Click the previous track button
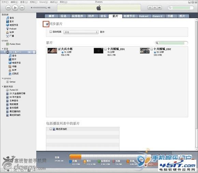Screen dimensions: 198x173 coord(8,8)
